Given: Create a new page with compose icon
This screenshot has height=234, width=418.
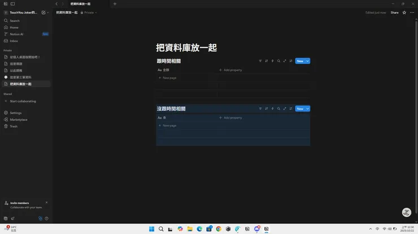Looking at the screenshot, I should point(43,12).
